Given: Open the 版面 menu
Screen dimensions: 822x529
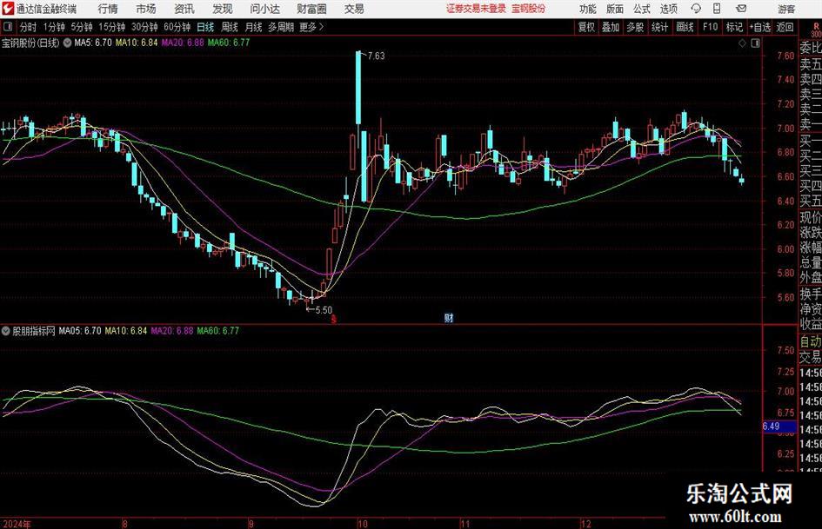Looking at the screenshot, I should pos(615,9).
